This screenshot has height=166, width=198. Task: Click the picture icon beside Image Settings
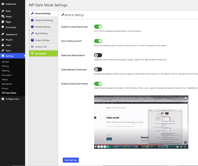pyautogui.click(x=32, y=40)
